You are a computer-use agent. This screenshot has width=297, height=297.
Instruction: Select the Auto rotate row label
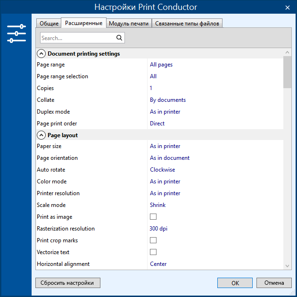(51, 170)
